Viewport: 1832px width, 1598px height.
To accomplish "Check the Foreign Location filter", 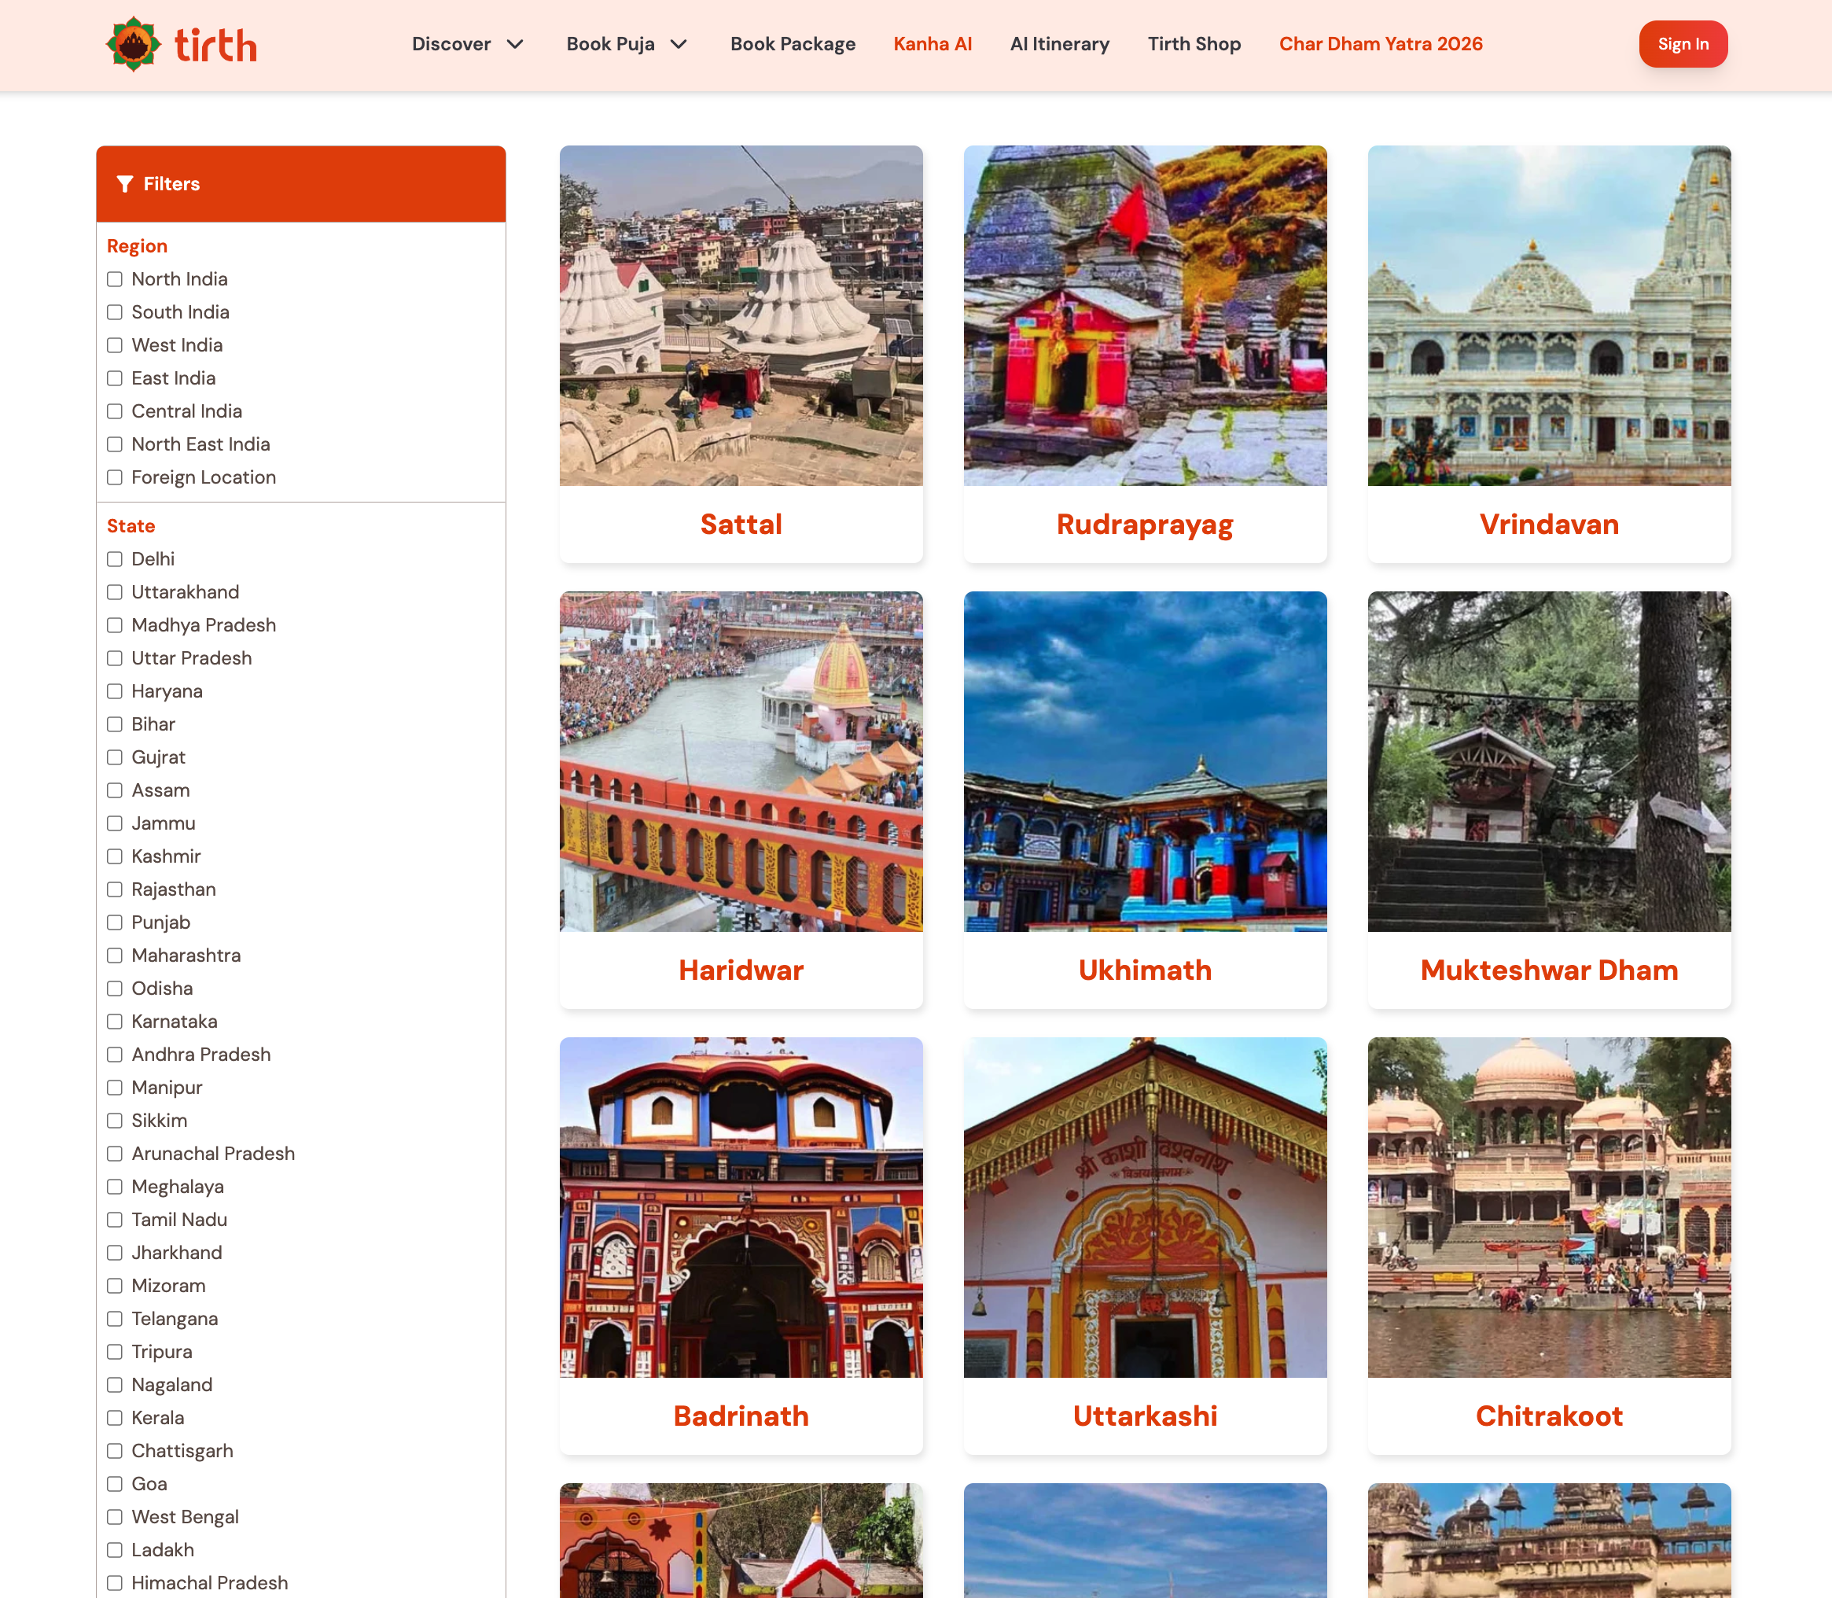I will point(115,477).
